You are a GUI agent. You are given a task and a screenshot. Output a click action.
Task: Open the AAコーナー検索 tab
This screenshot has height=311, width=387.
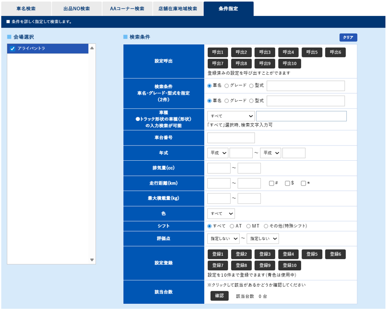pyautogui.click(x=127, y=8)
